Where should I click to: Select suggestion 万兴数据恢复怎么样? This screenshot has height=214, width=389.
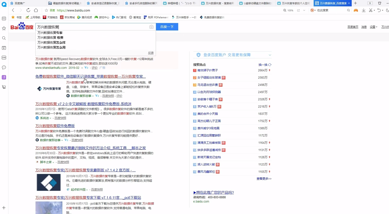(x=51, y=42)
